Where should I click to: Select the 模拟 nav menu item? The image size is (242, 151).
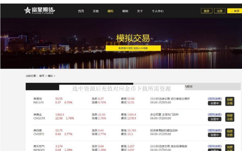[x=110, y=11]
